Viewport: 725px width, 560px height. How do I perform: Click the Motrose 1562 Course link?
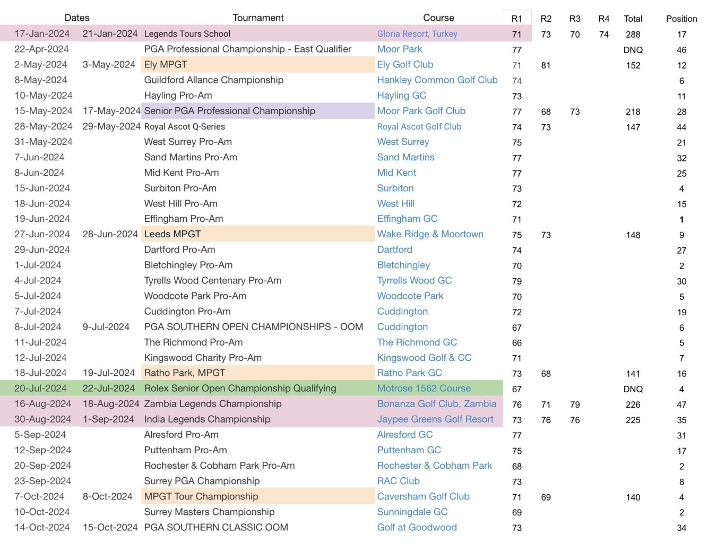pos(424,389)
